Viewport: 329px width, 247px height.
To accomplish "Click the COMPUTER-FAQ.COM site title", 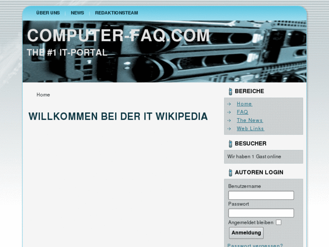I will coord(119,35).
